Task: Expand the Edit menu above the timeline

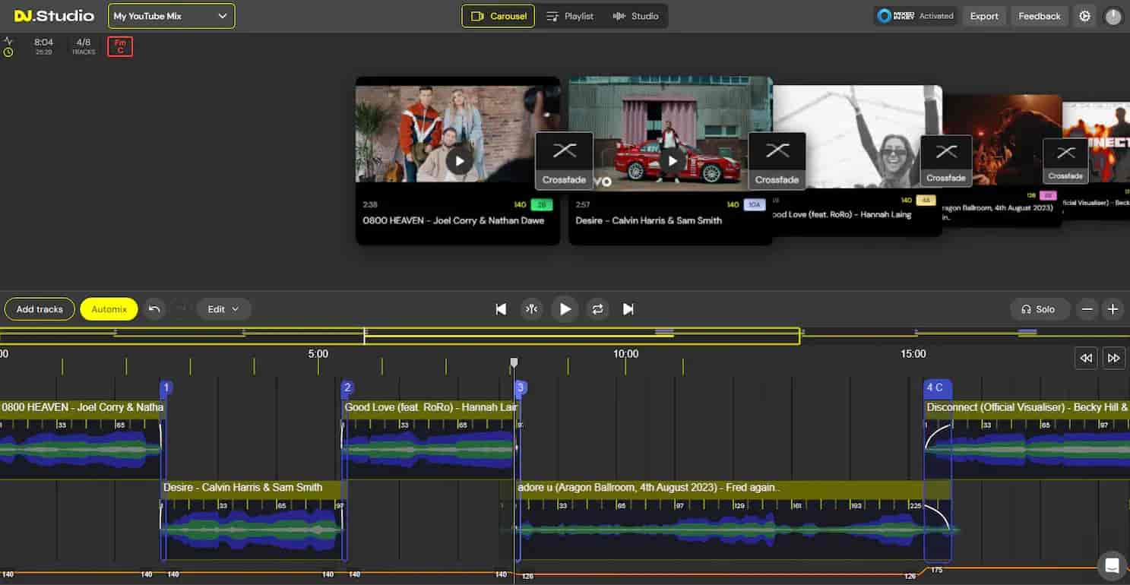Action: pyautogui.click(x=223, y=309)
